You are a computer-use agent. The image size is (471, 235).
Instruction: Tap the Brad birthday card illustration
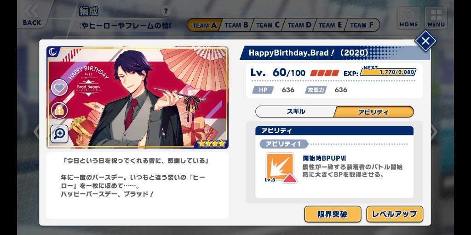(x=138, y=97)
